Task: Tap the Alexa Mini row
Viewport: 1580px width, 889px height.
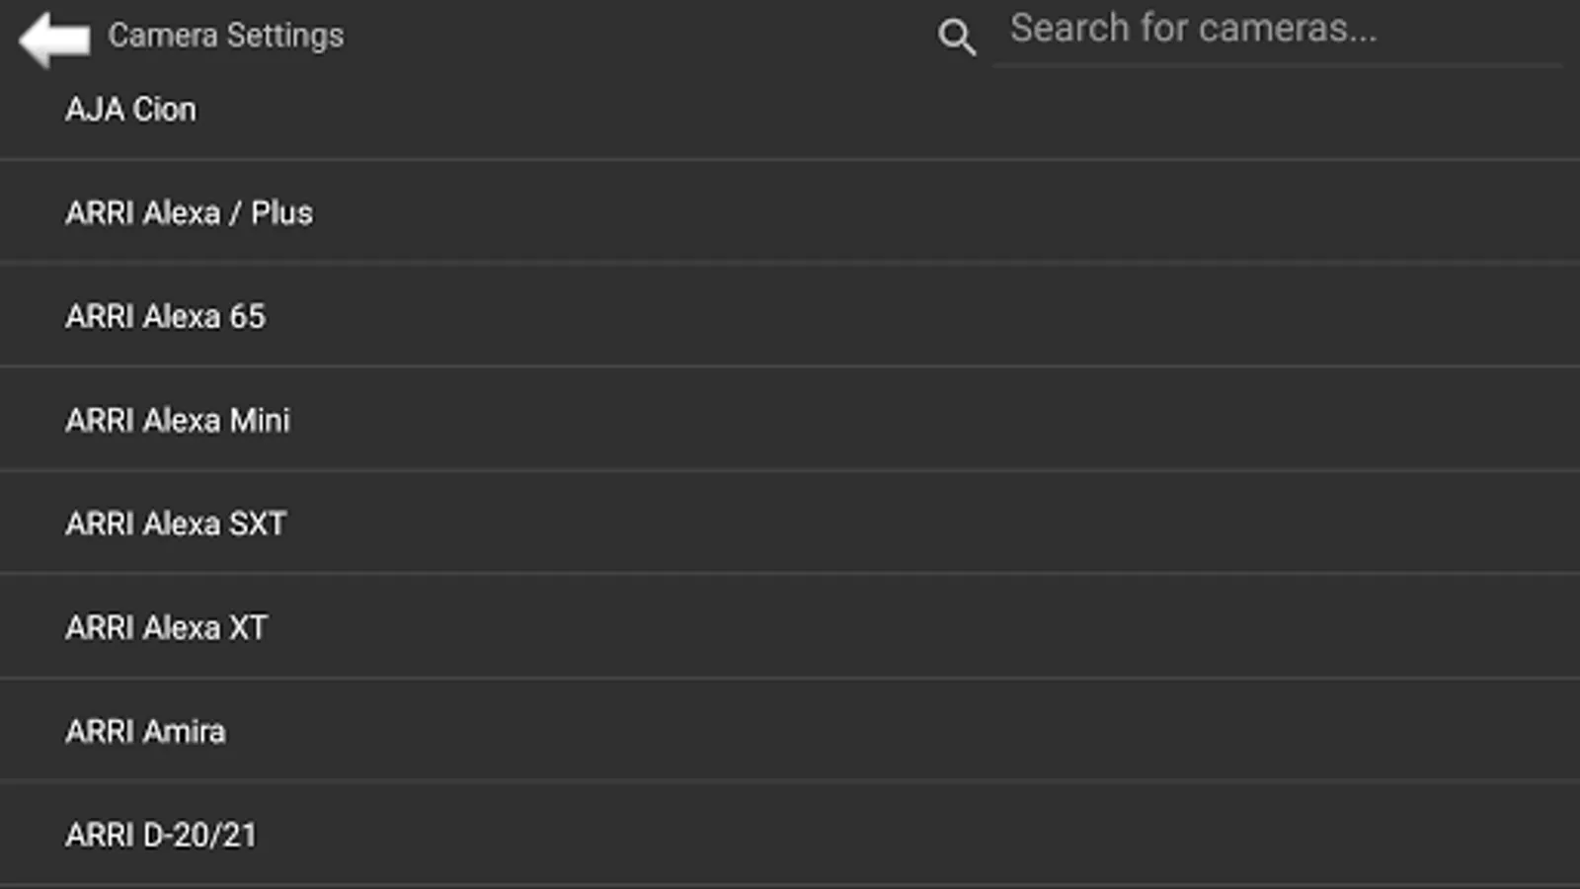Action: [x=790, y=419]
